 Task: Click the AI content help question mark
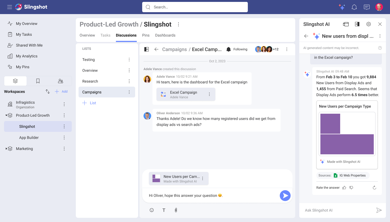click(380, 48)
